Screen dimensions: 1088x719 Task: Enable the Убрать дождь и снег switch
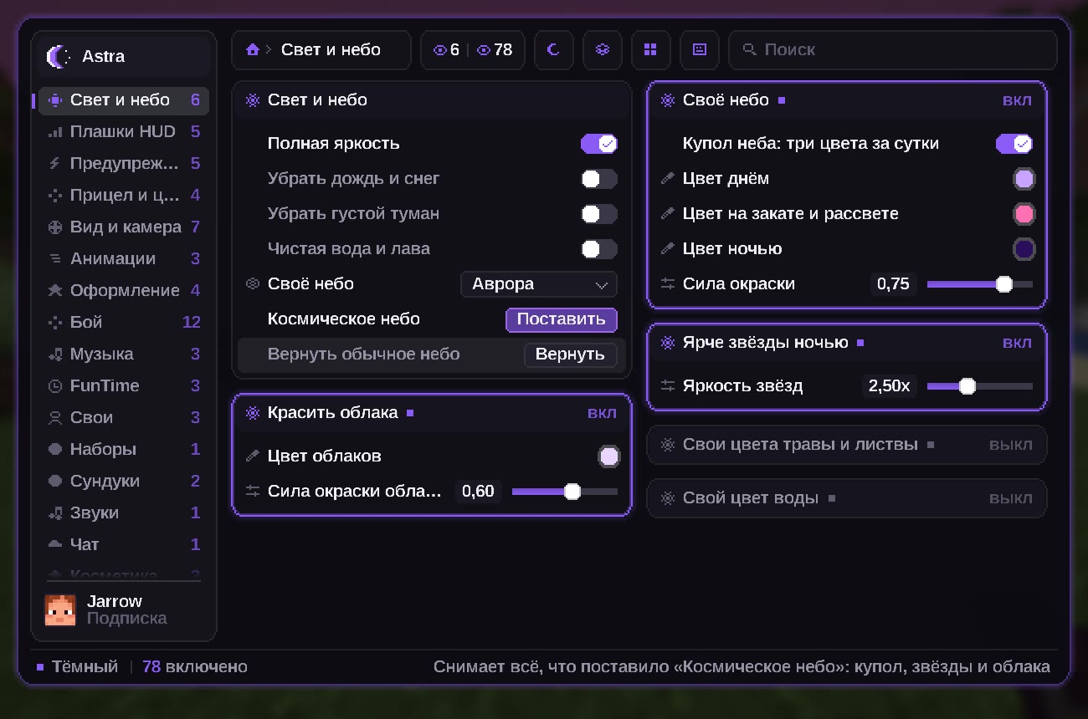(599, 179)
